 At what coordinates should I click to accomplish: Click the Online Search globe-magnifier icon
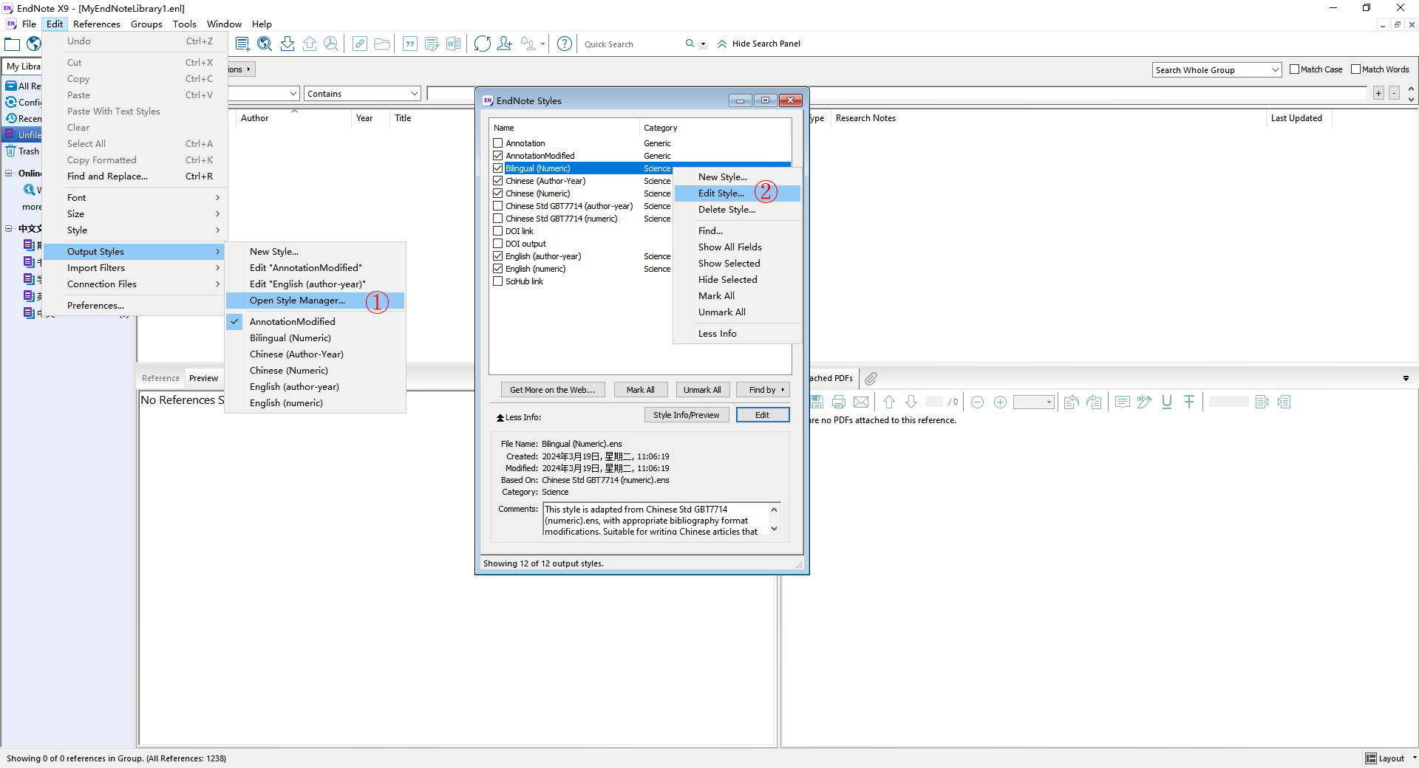265,44
